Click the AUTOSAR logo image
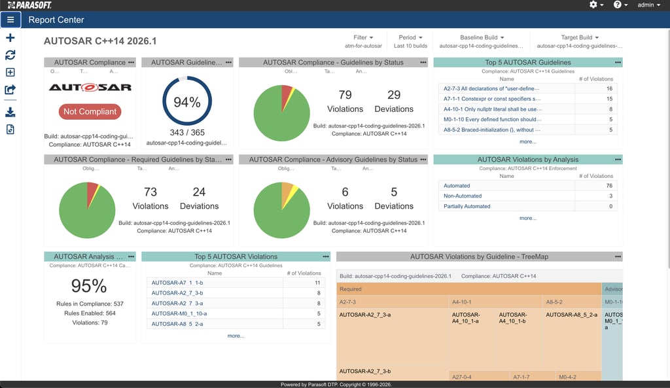 point(90,87)
